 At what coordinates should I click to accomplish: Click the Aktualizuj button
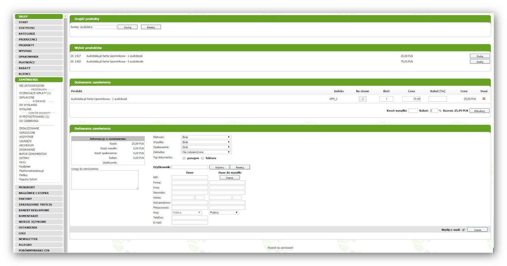coord(479,111)
